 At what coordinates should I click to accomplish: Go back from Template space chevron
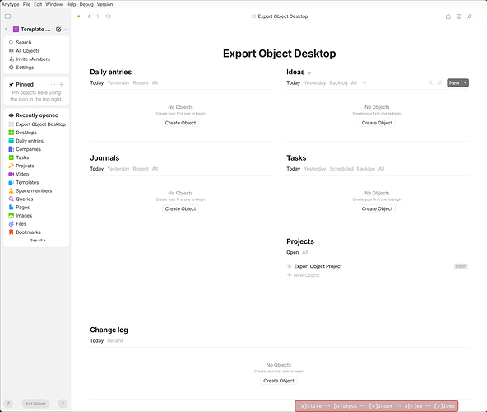tap(7, 29)
